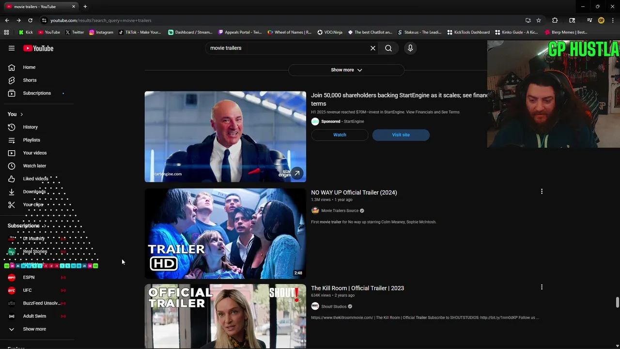Reload the page

pyautogui.click(x=30, y=20)
